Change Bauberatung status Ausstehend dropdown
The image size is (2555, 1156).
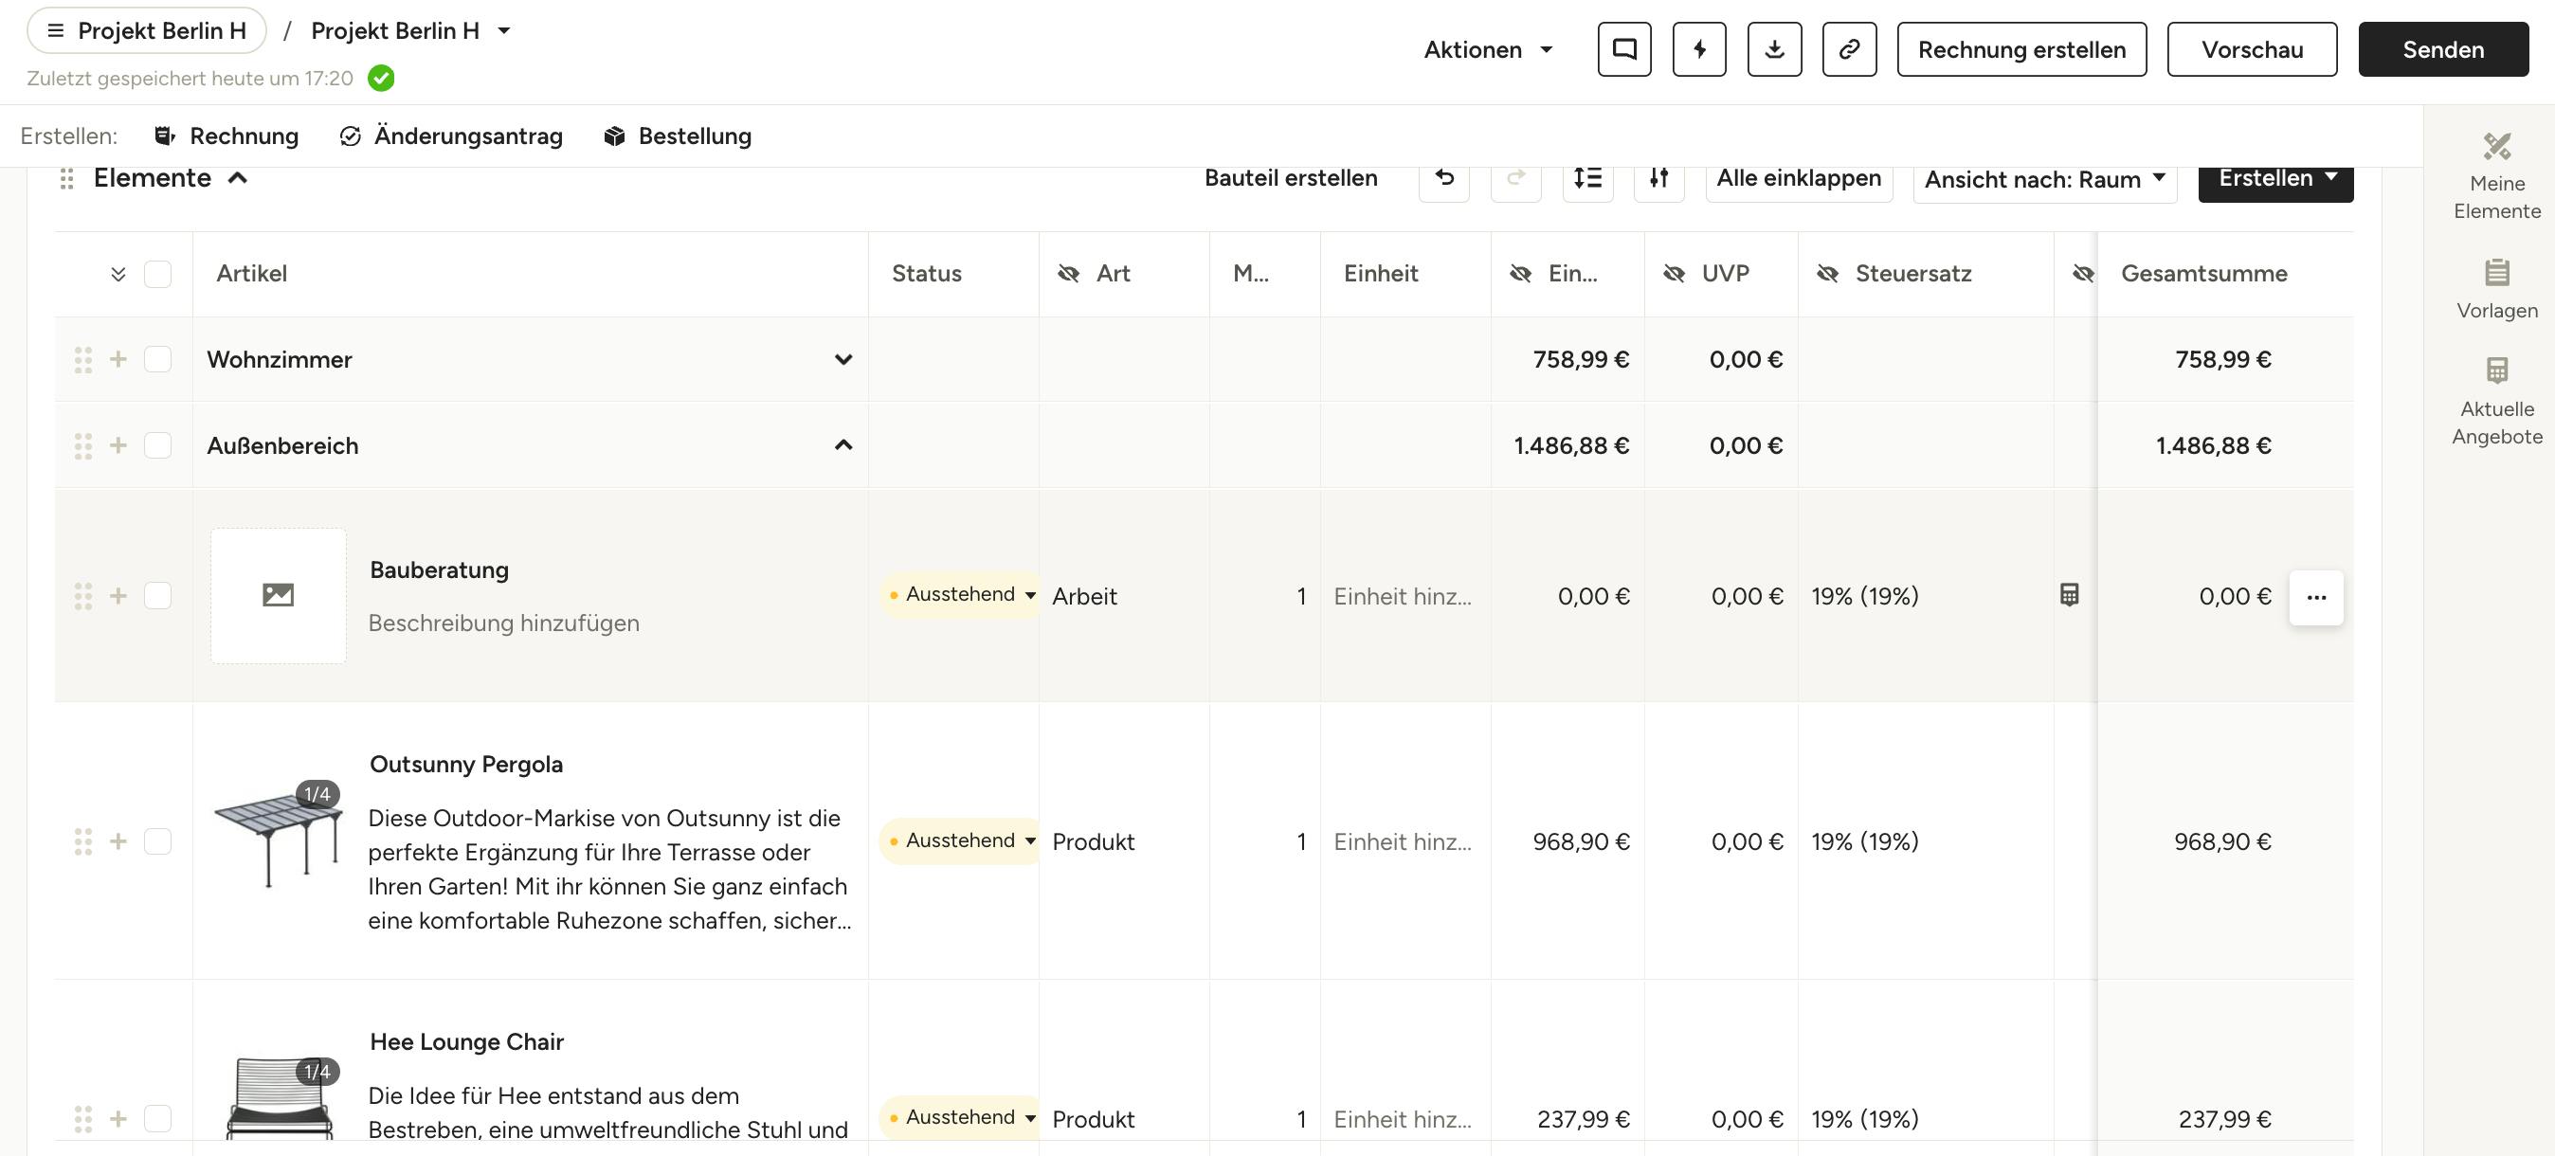point(962,595)
